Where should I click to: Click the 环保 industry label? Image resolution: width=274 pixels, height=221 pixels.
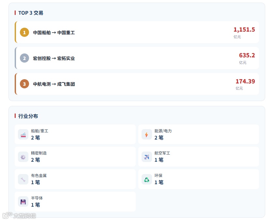click(158, 175)
